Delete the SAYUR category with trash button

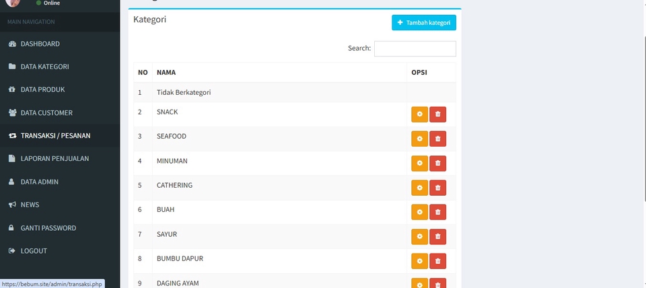pos(437,236)
